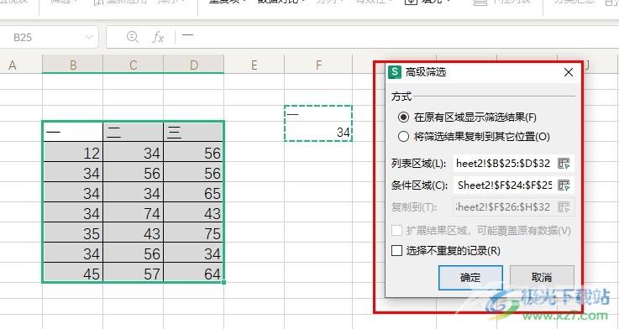This screenshot has width=619, height=329.
Task: Click table header cell 一 in column B
Action: pos(72,132)
